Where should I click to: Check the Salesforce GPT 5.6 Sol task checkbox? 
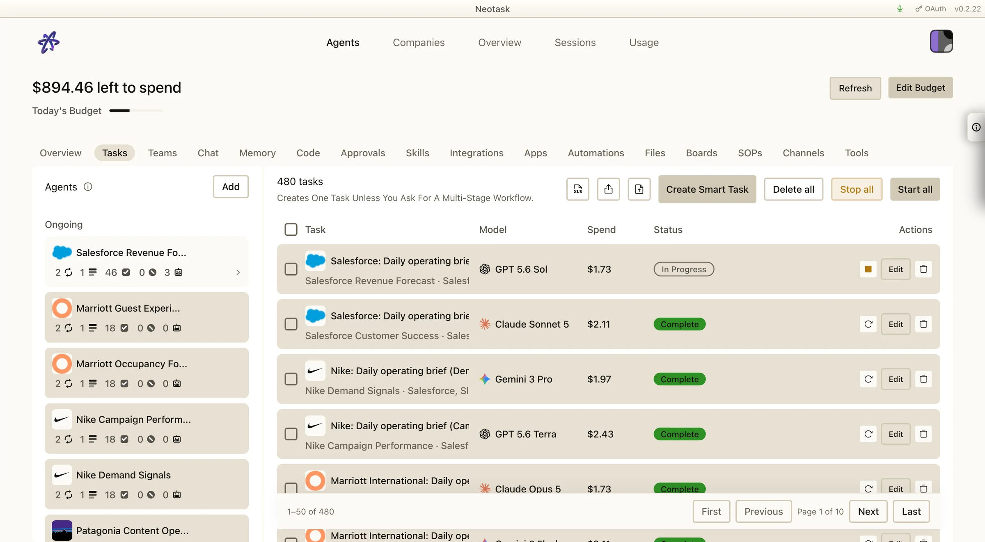tap(291, 269)
